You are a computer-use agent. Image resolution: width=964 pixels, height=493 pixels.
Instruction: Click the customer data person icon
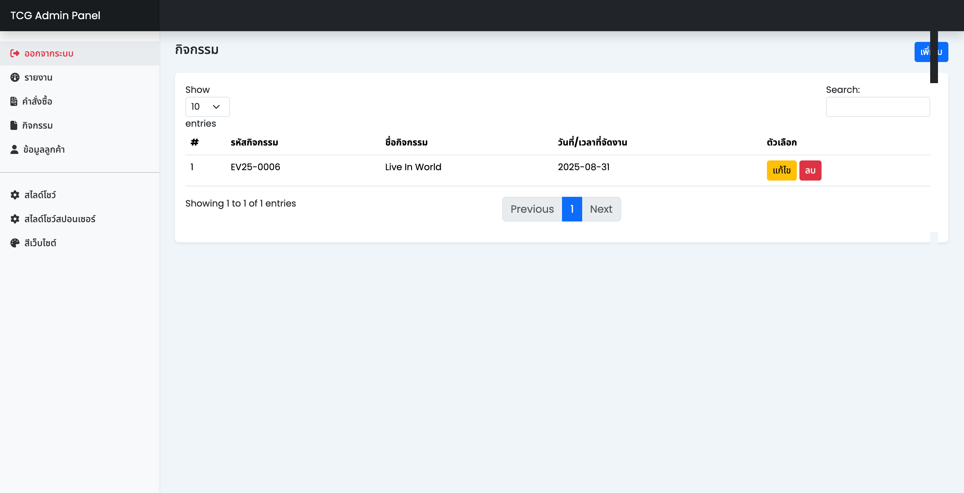pos(14,149)
